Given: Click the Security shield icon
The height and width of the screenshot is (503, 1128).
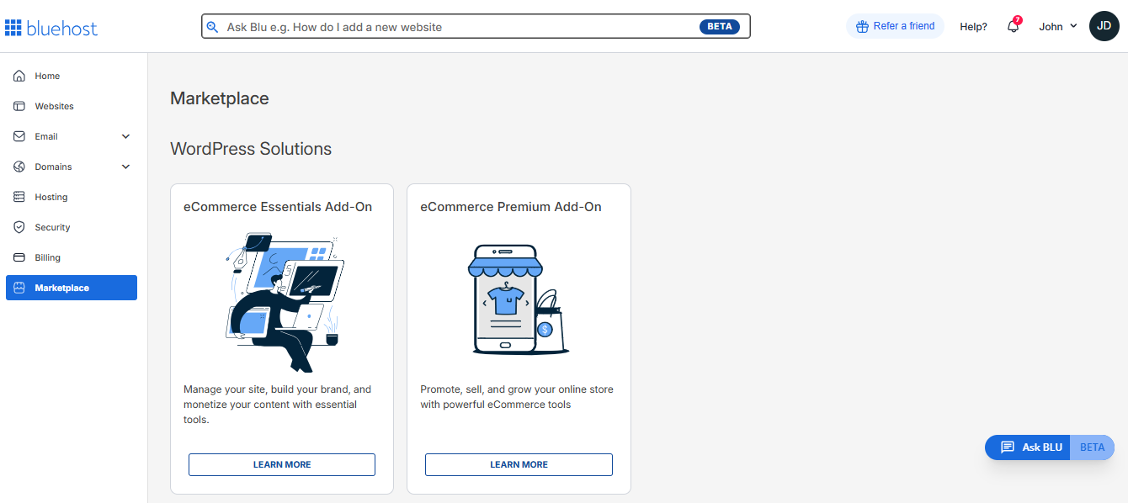Looking at the screenshot, I should [19, 227].
